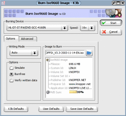126x116 pixels.
Task: Enable the Simulate checkbox
Action: point(11,68)
